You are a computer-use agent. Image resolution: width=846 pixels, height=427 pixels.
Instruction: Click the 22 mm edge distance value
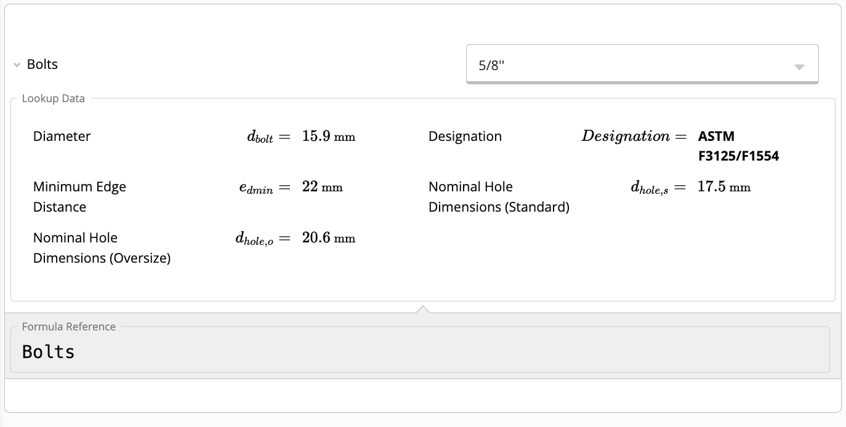(x=322, y=187)
